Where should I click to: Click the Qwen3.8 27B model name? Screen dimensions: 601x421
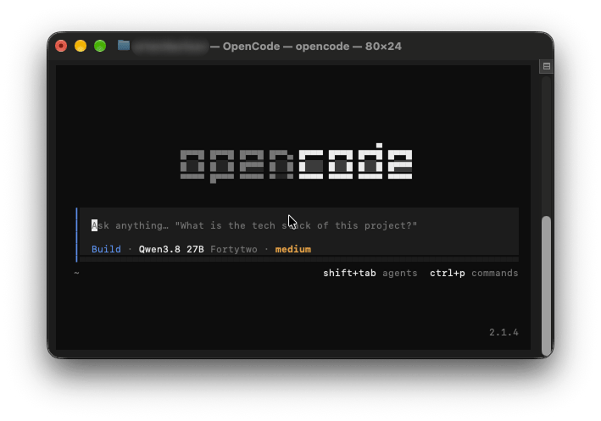(171, 249)
